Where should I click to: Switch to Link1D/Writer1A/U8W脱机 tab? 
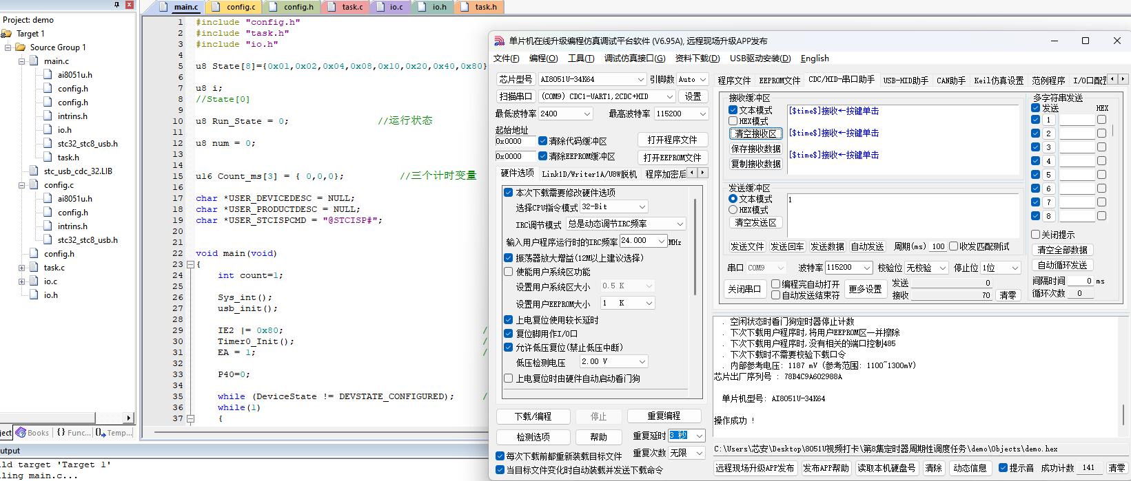tap(589, 174)
